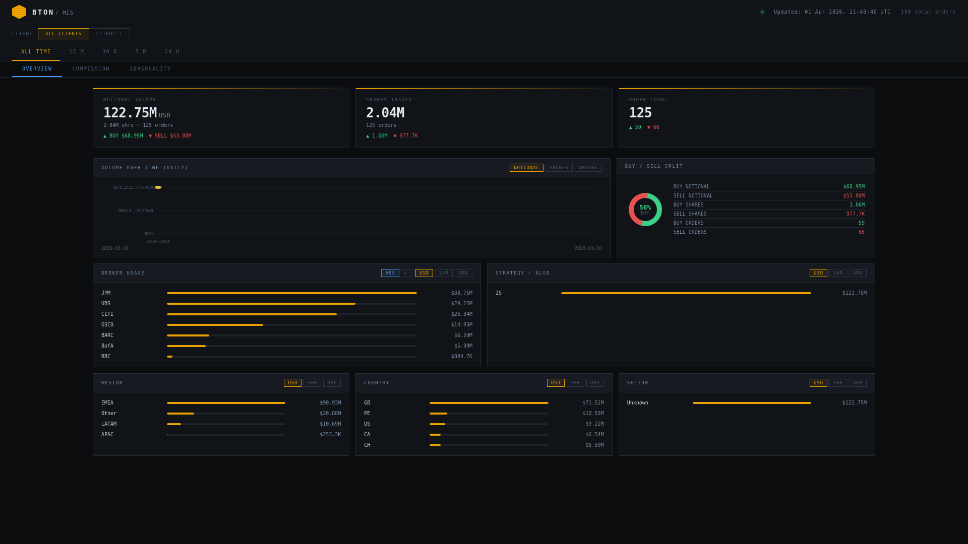
Task: Open the OVERVIEW tab
Action: (x=37, y=69)
